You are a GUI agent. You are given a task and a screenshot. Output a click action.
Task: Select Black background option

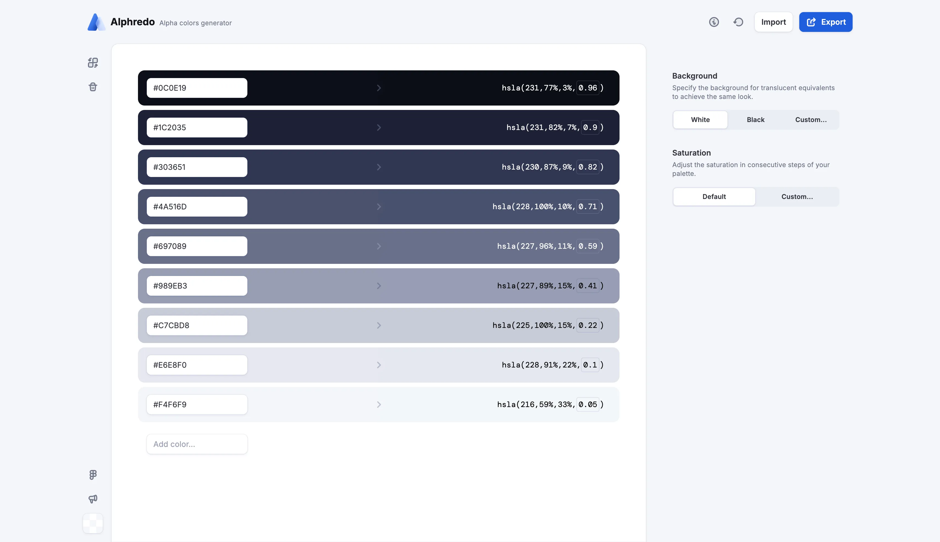(755, 120)
